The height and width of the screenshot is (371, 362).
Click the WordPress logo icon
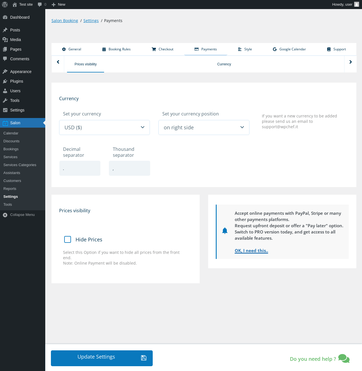[5, 5]
